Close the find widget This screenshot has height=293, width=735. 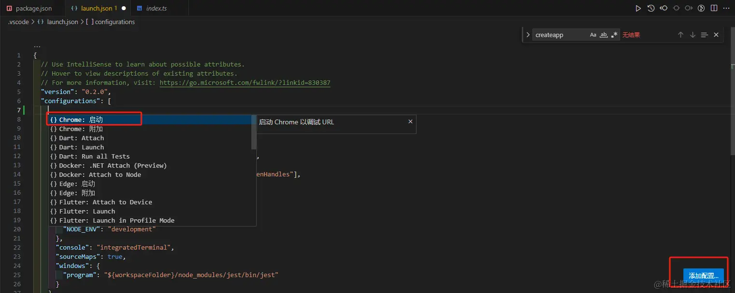[716, 35]
